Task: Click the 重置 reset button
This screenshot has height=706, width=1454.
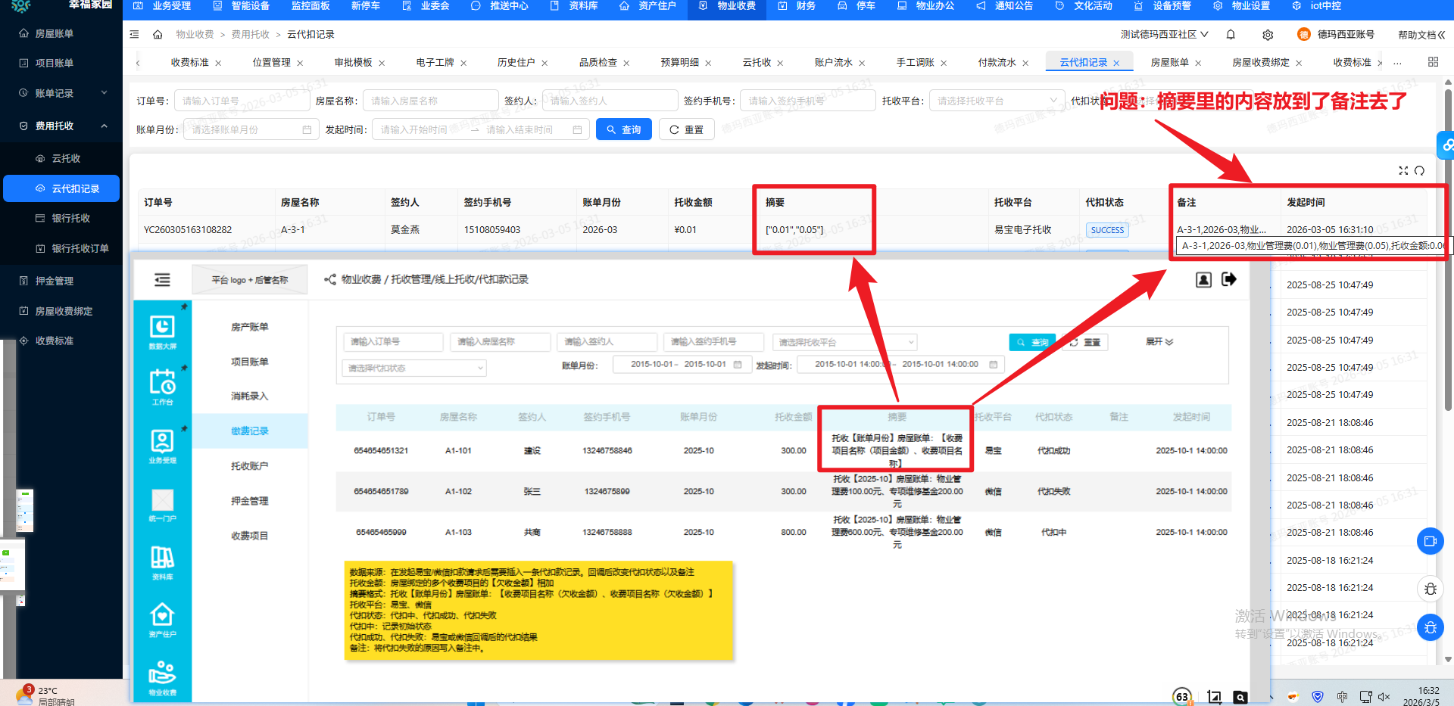Action: (x=686, y=129)
